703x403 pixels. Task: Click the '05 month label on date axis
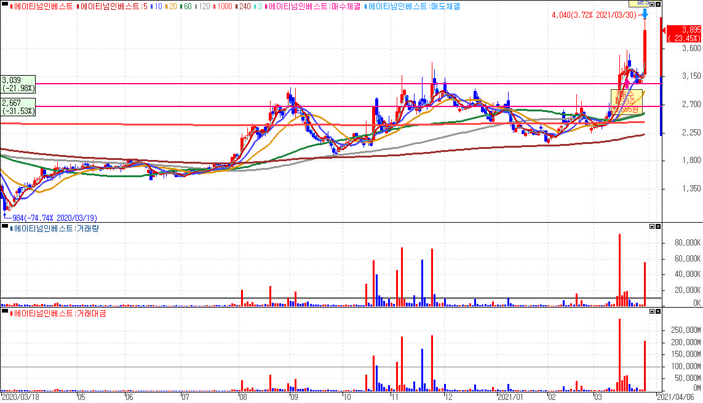(x=81, y=397)
